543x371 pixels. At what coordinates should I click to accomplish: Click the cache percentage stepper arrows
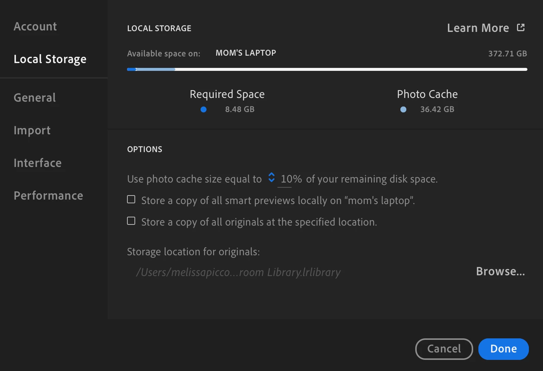(x=271, y=177)
